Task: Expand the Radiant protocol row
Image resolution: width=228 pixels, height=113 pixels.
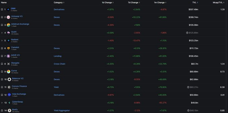Action: point(2,41)
